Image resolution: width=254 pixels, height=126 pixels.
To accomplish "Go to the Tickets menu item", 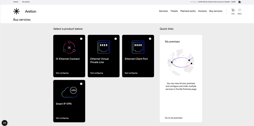I will click(174, 11).
